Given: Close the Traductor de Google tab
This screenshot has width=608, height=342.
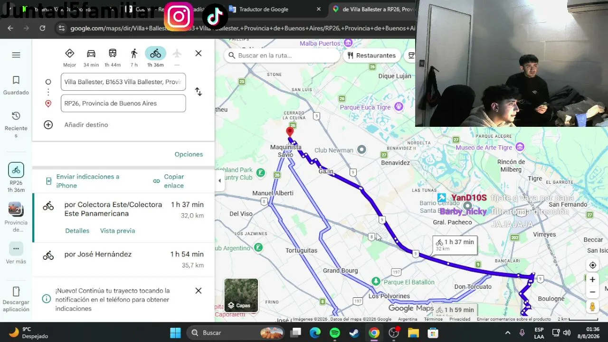Looking at the screenshot, I should click(319, 9).
